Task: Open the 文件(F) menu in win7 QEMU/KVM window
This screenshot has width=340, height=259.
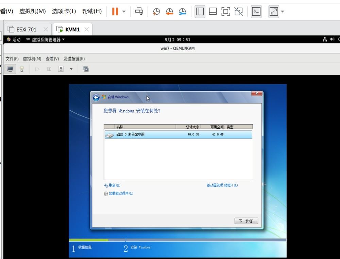Action: click(x=12, y=59)
